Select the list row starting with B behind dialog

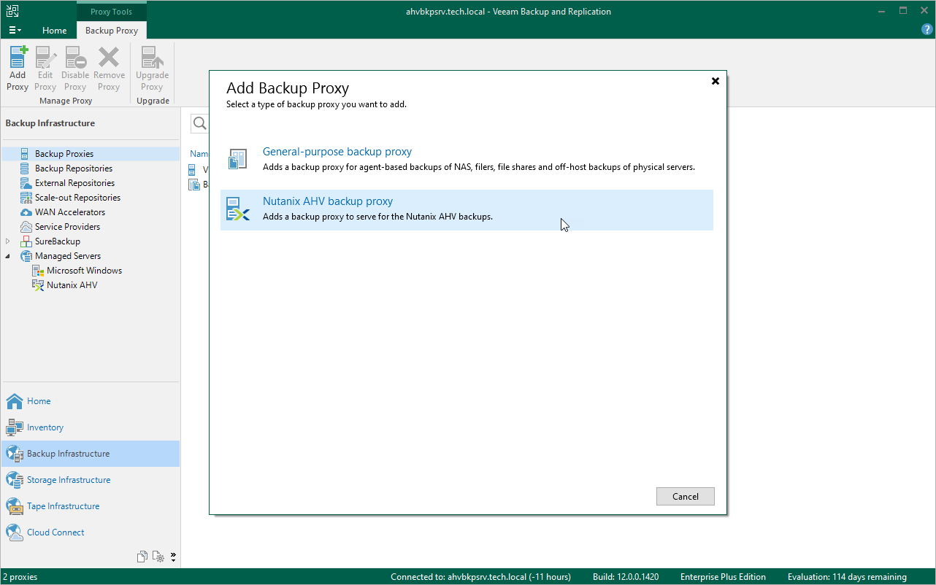pos(199,185)
